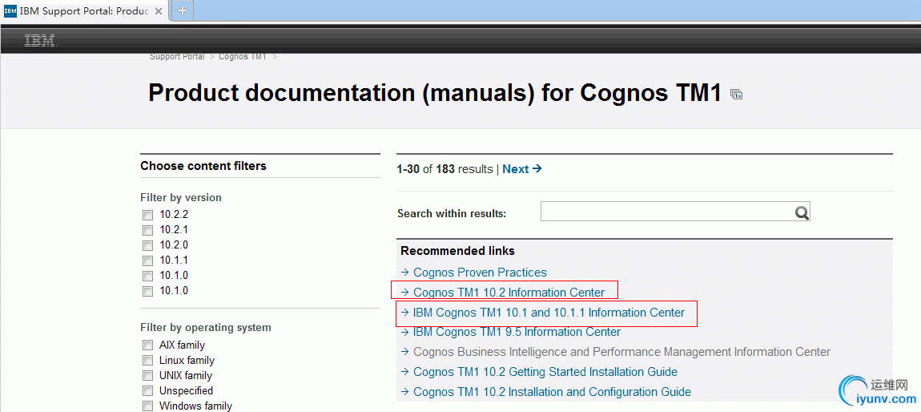Click the Support Portal breadcrumb link
The height and width of the screenshot is (412, 921).
click(x=177, y=56)
